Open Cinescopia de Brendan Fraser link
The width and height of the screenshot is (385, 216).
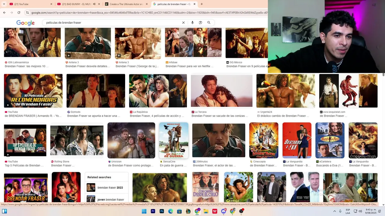point(263,165)
